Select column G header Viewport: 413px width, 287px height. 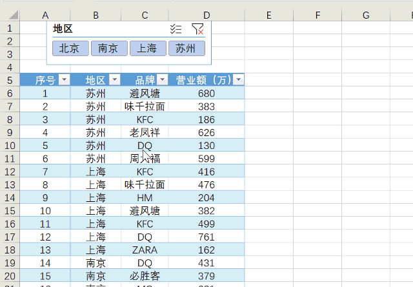(x=366, y=15)
